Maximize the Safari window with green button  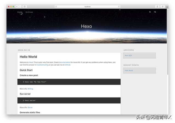click(13, 7)
